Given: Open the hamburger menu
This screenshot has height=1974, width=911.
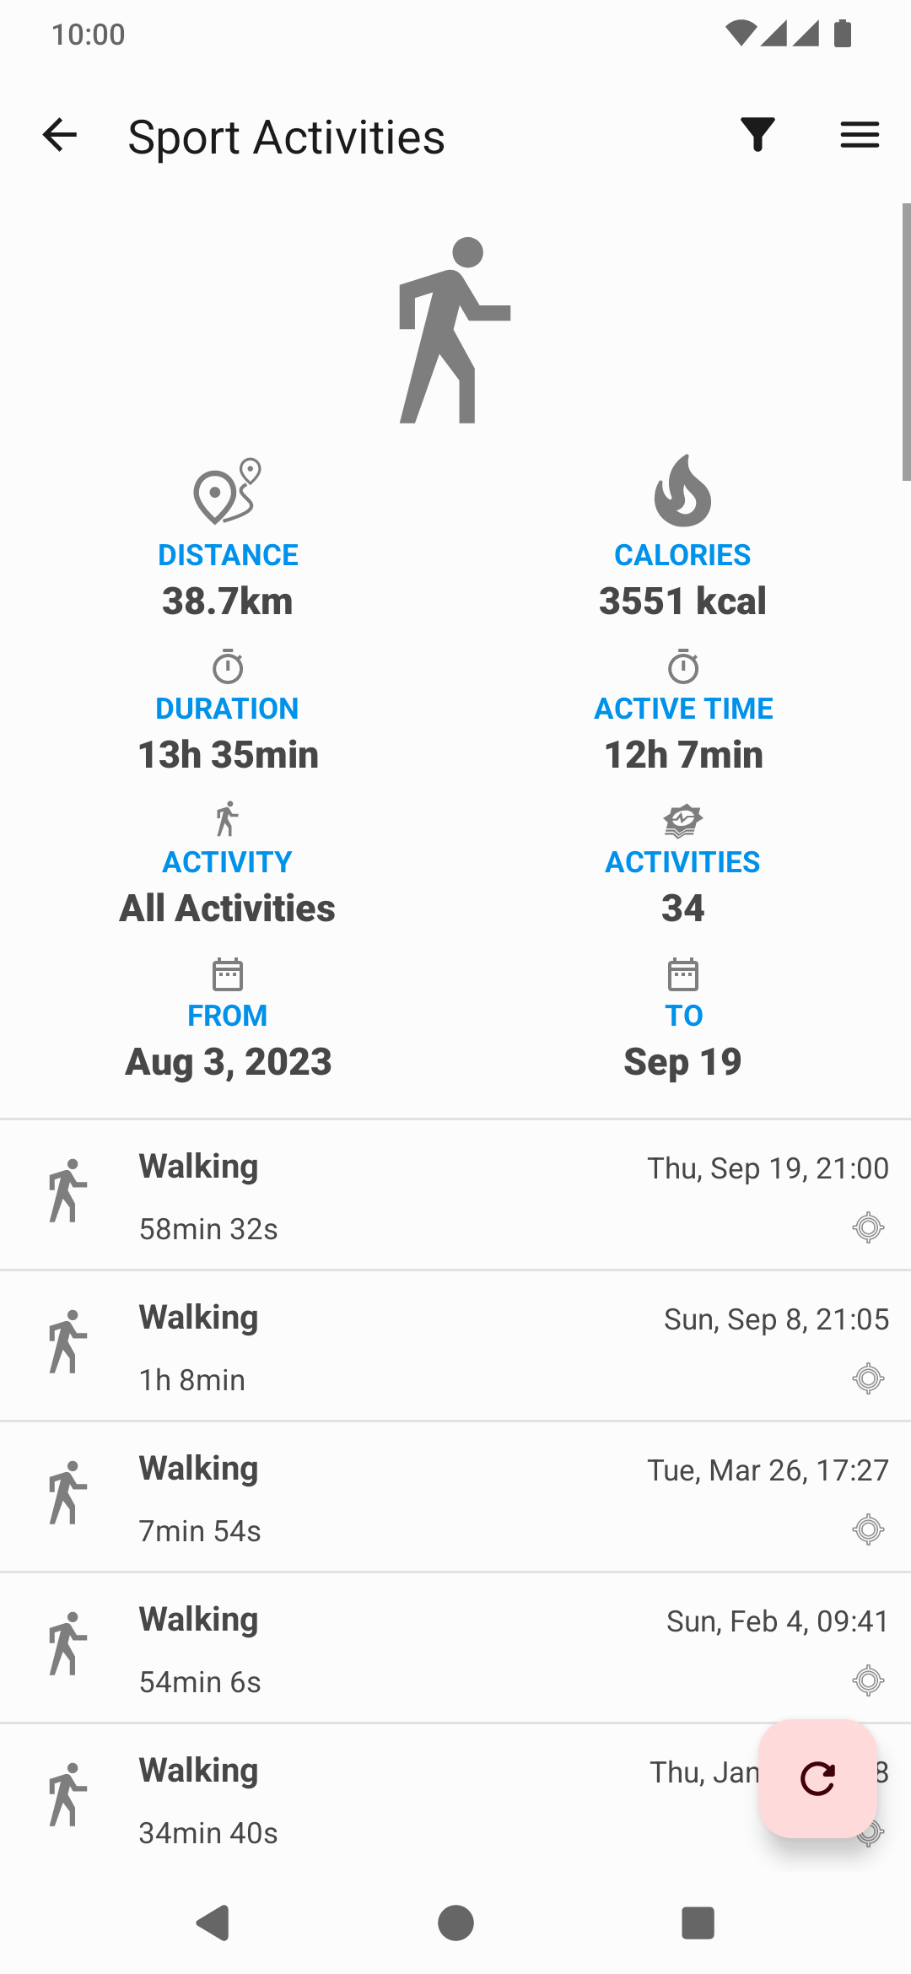Looking at the screenshot, I should (x=860, y=135).
